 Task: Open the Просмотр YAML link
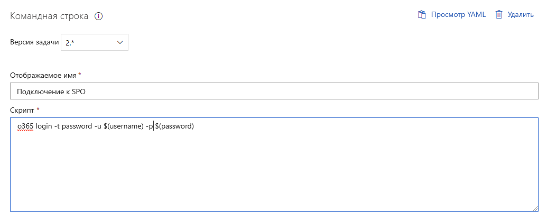pyautogui.click(x=458, y=15)
